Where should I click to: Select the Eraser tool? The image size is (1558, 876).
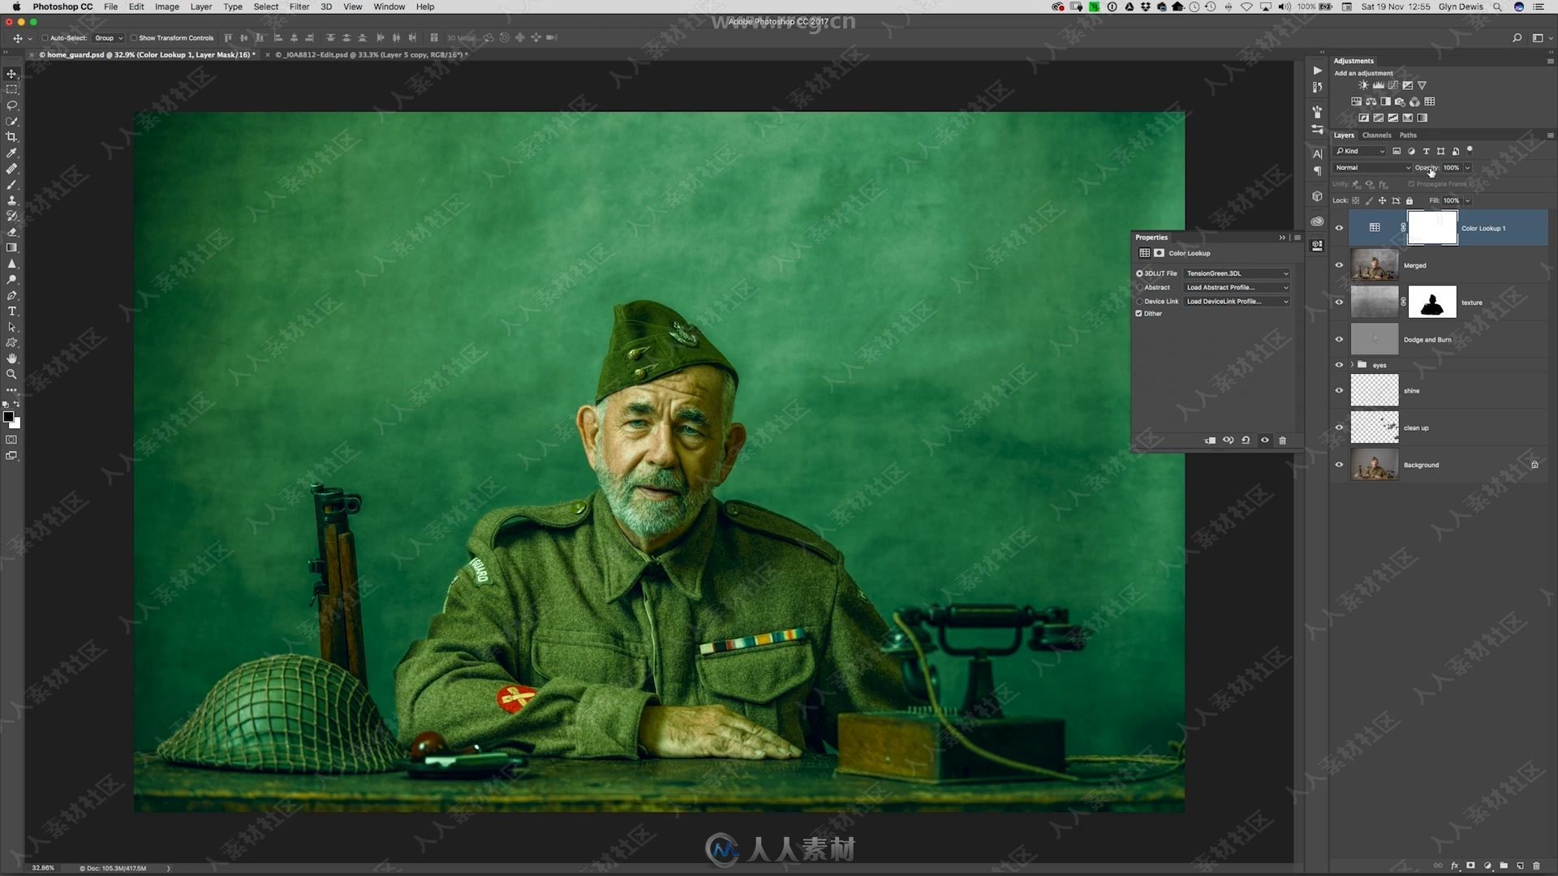[x=11, y=232]
